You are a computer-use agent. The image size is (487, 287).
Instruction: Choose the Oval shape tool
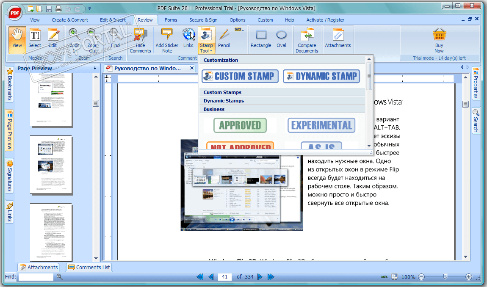pyautogui.click(x=281, y=39)
